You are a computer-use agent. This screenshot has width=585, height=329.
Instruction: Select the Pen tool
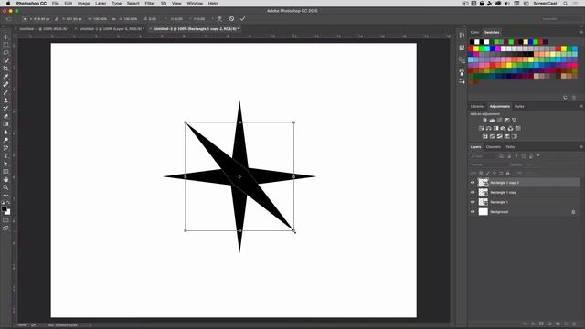coord(5,148)
